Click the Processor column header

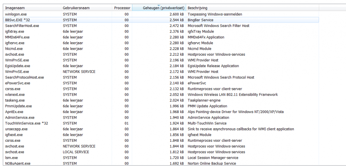(x=122, y=8)
